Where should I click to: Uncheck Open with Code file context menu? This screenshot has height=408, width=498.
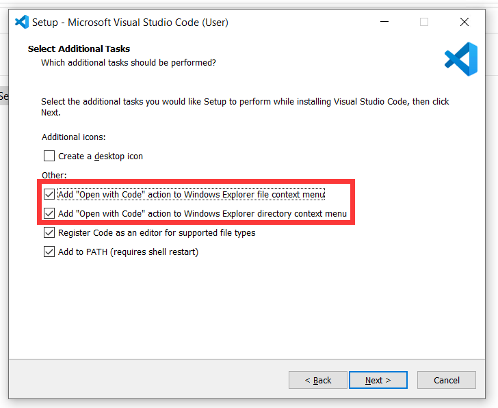(x=49, y=194)
